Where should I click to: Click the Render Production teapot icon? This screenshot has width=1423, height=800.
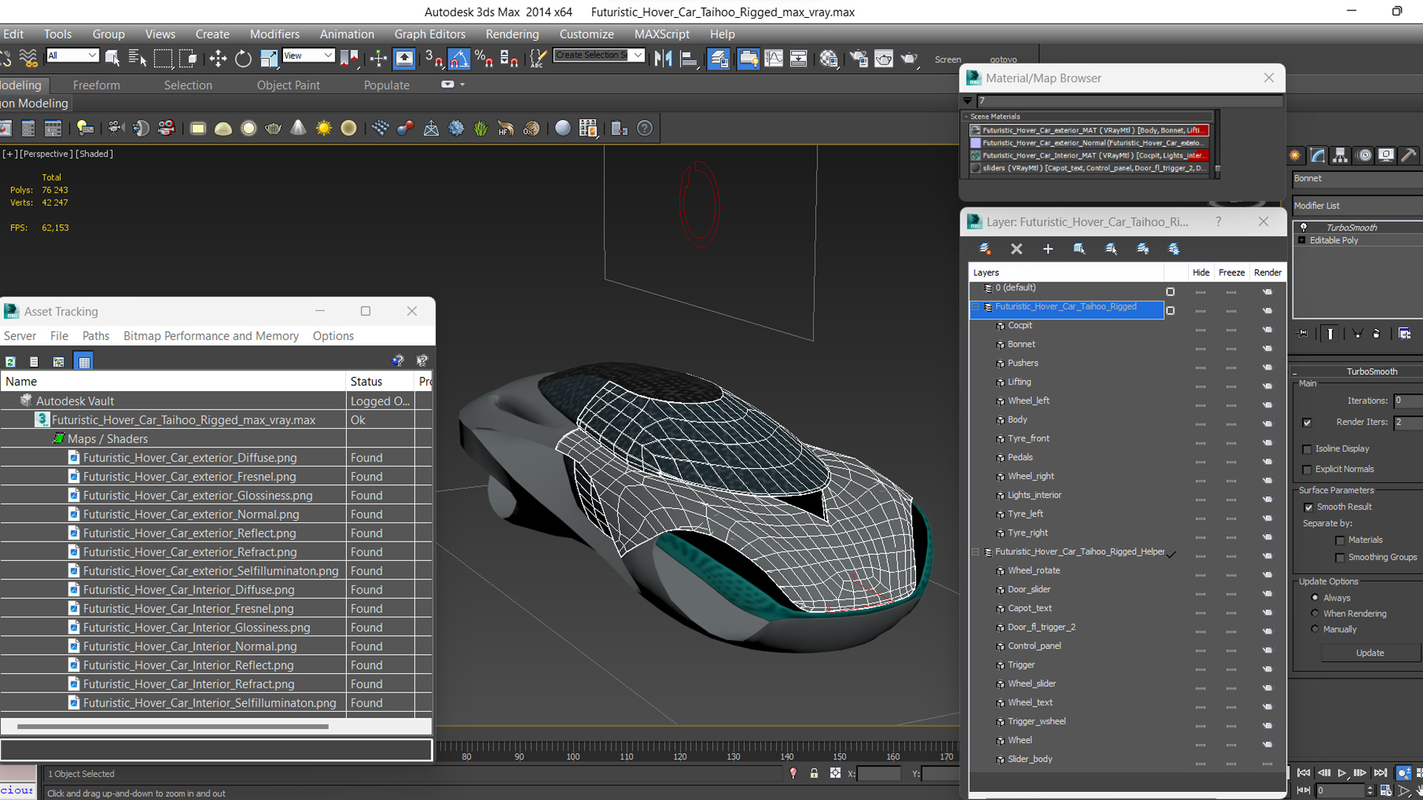(909, 59)
